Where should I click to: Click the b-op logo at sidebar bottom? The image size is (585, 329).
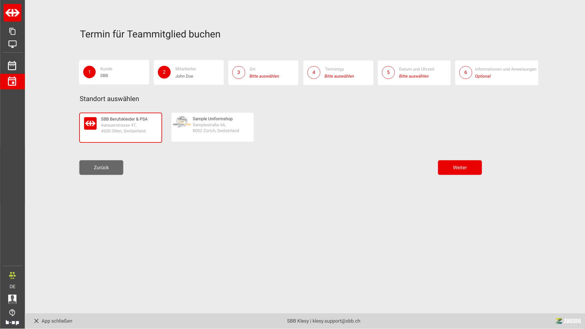[12, 322]
